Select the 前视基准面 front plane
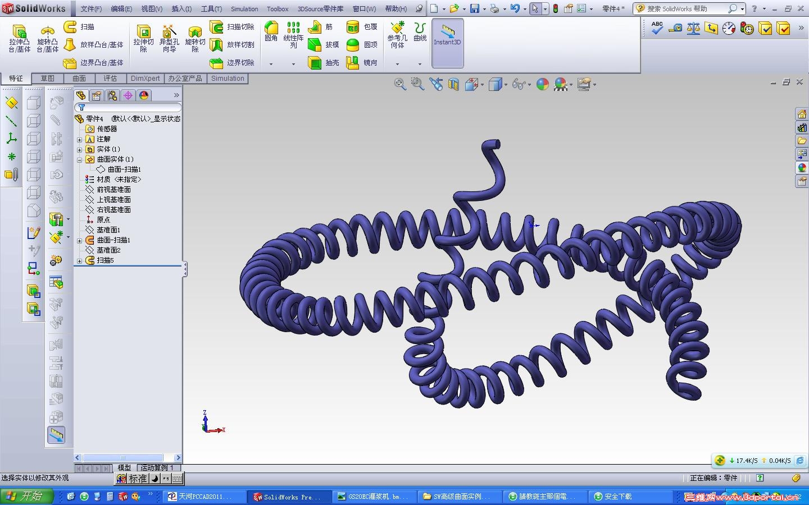Screen dimensions: 809x505 tap(113, 190)
